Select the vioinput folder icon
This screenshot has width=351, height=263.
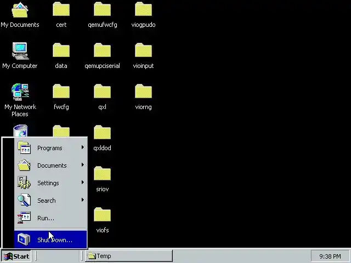[x=144, y=50]
